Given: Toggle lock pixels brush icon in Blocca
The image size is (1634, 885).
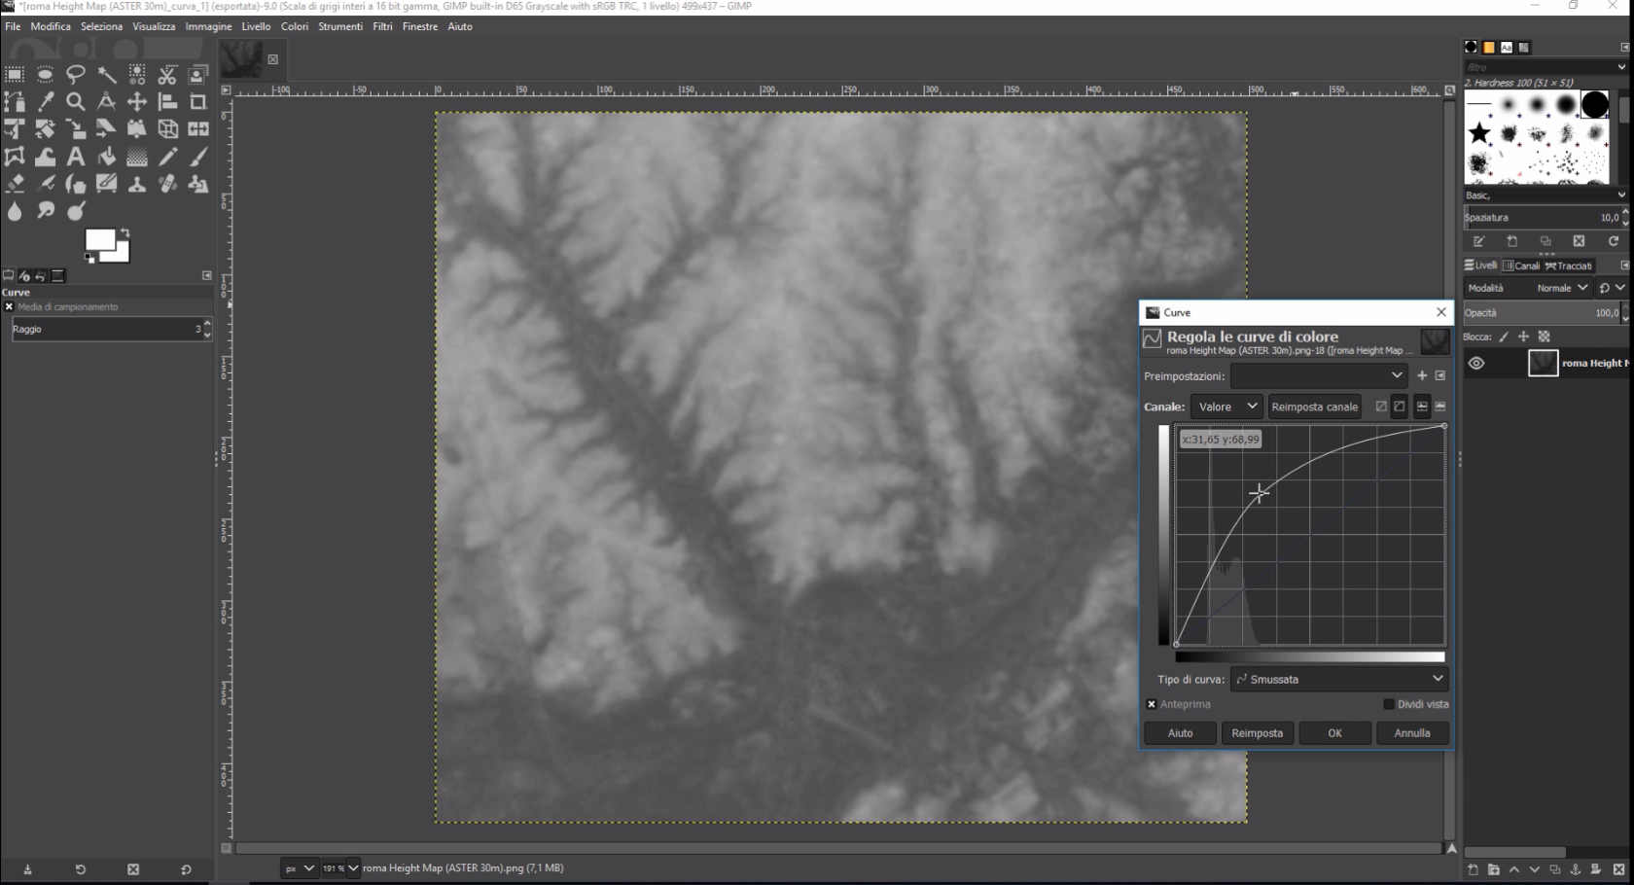Looking at the screenshot, I should pos(1504,336).
